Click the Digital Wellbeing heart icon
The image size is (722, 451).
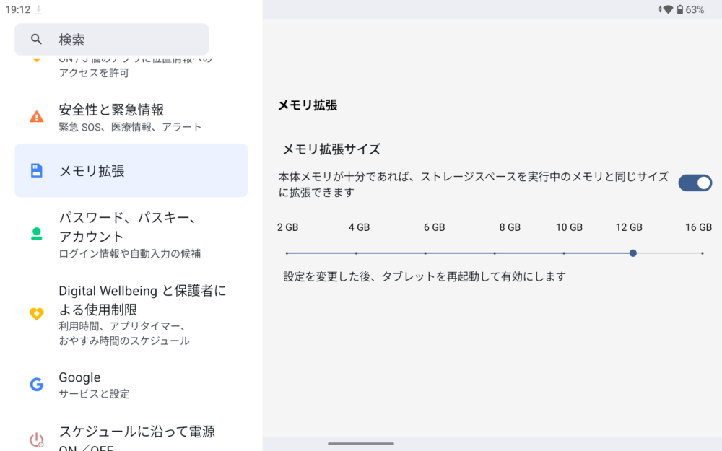tap(36, 314)
